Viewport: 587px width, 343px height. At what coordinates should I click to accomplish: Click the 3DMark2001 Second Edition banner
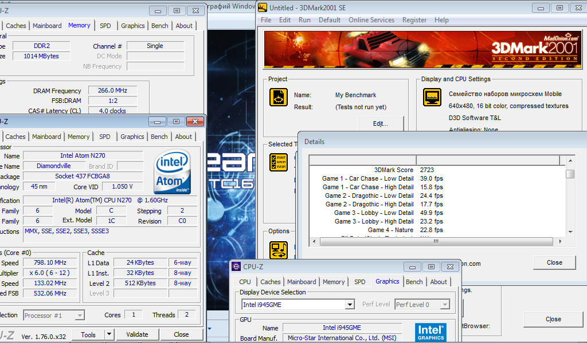click(422, 50)
